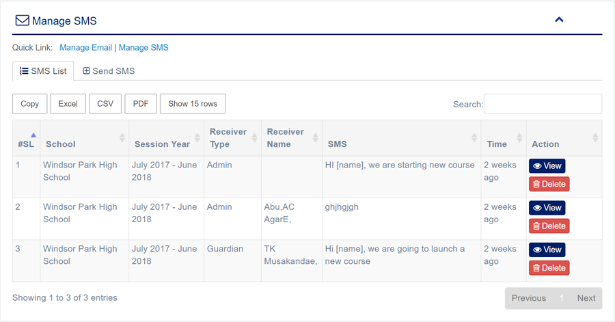Switch to the Send SMS tab
Screen dimensions: 615x322
[x=109, y=71]
